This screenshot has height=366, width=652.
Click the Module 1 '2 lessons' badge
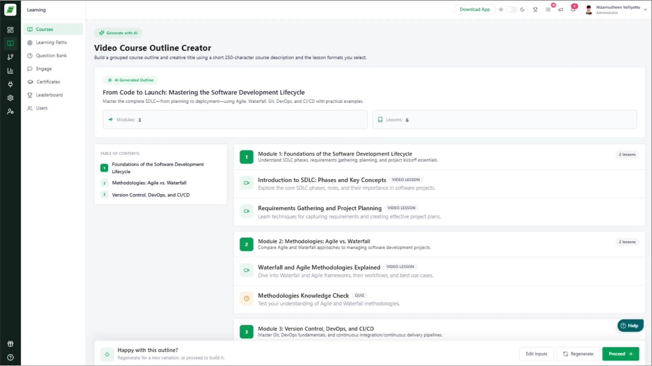(x=627, y=155)
